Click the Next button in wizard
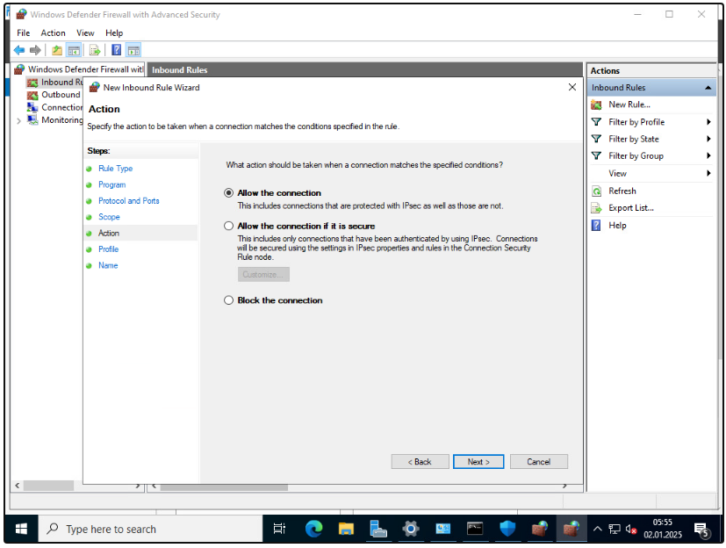Viewport: 726px width, 548px height. click(x=478, y=462)
